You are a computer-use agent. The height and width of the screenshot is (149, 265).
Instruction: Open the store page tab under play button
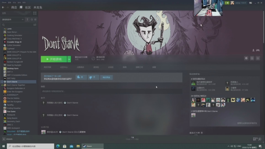[47, 67]
